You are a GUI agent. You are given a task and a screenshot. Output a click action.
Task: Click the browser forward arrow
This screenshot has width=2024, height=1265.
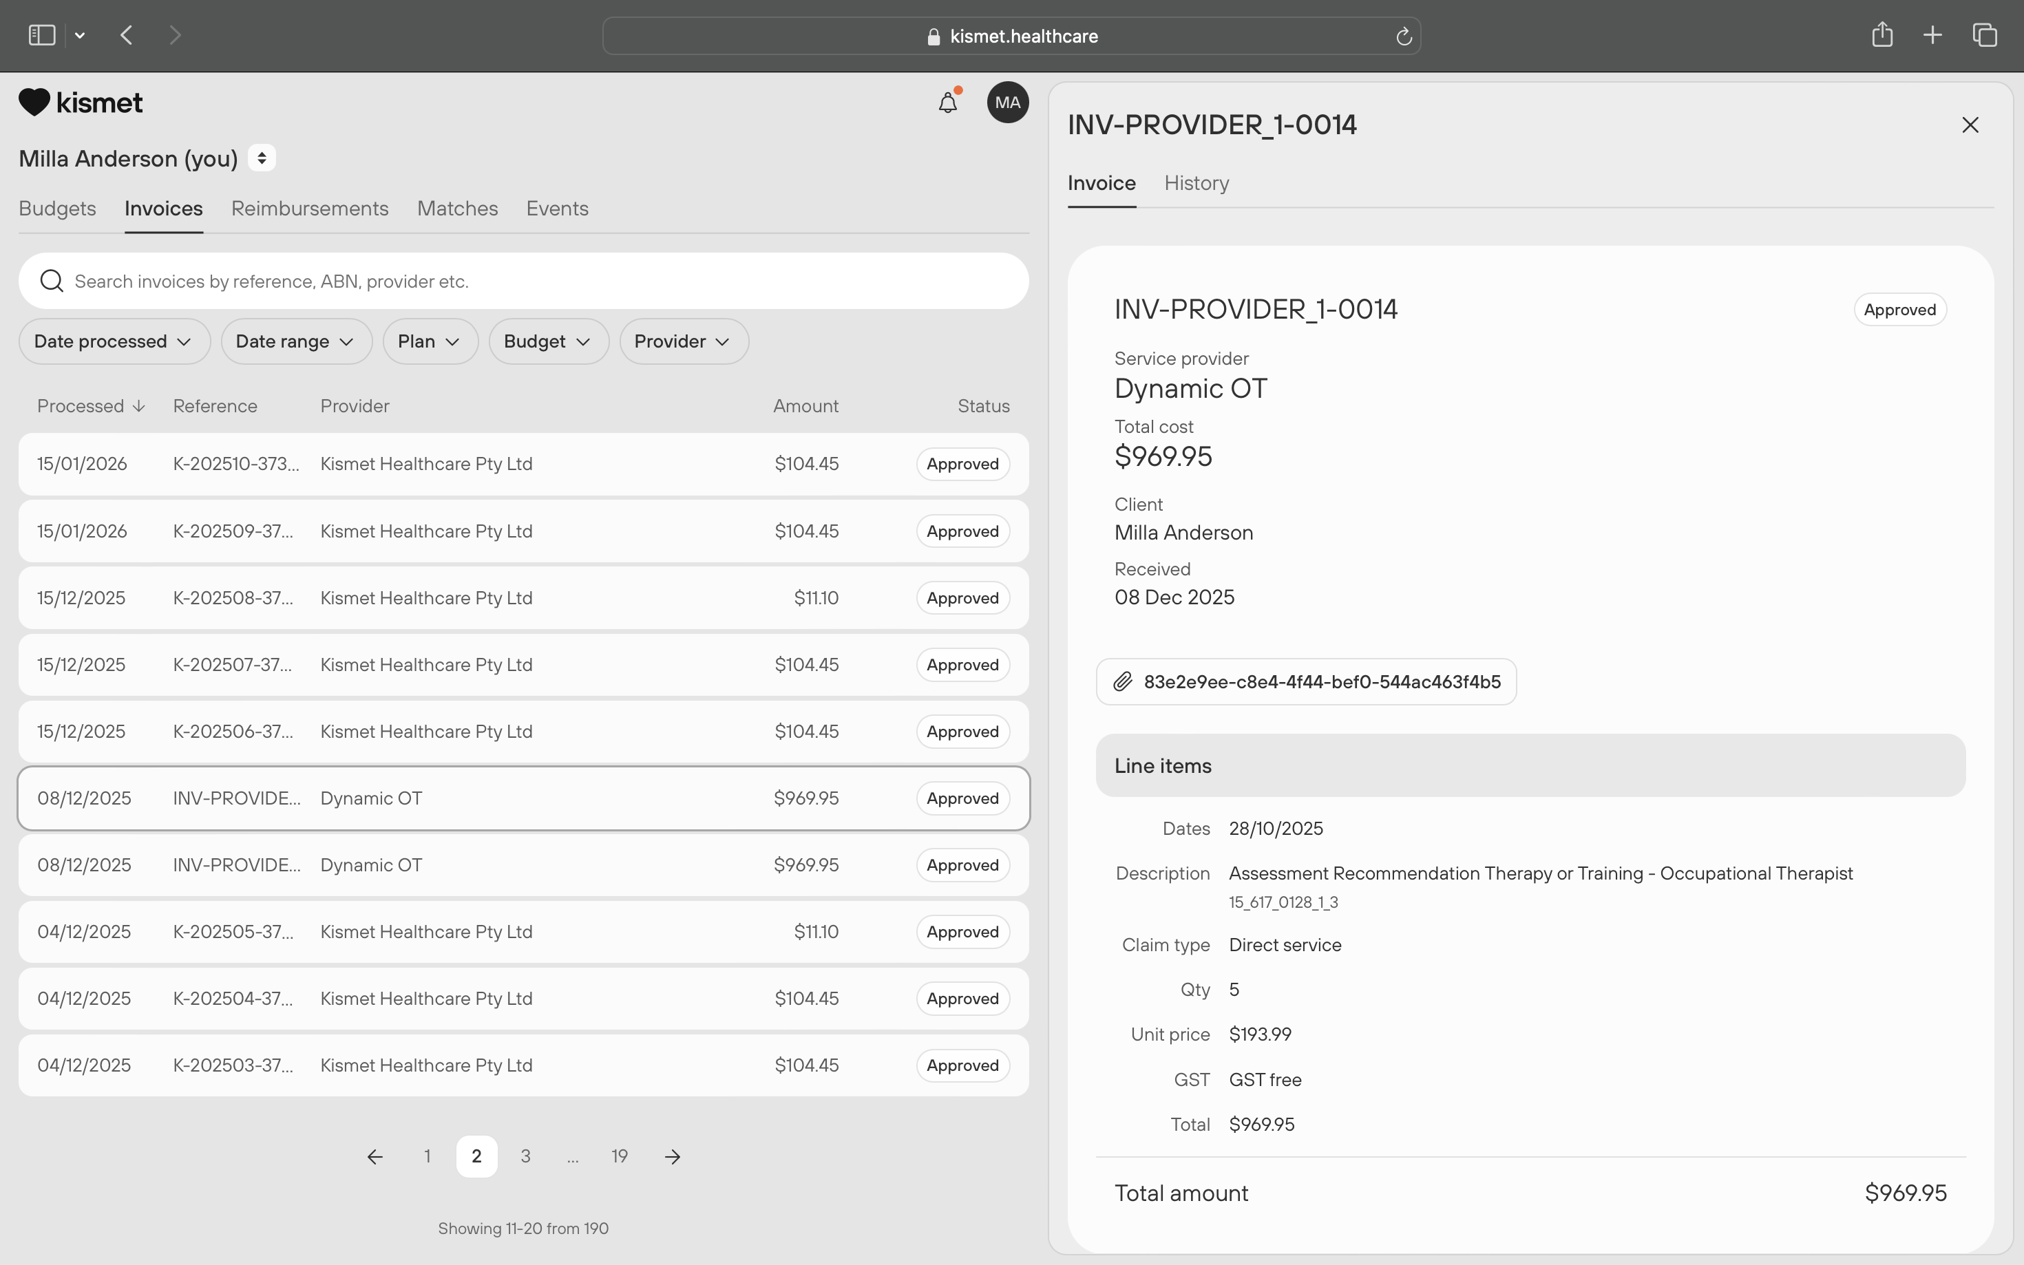(x=175, y=35)
